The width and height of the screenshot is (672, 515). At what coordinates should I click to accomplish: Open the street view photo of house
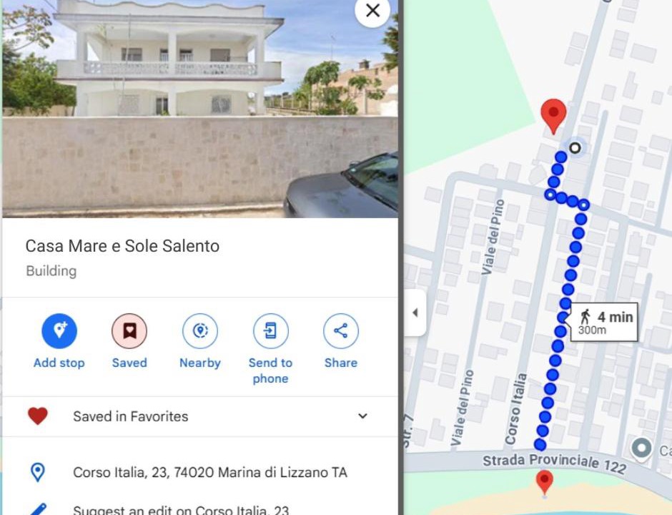pyautogui.click(x=199, y=109)
